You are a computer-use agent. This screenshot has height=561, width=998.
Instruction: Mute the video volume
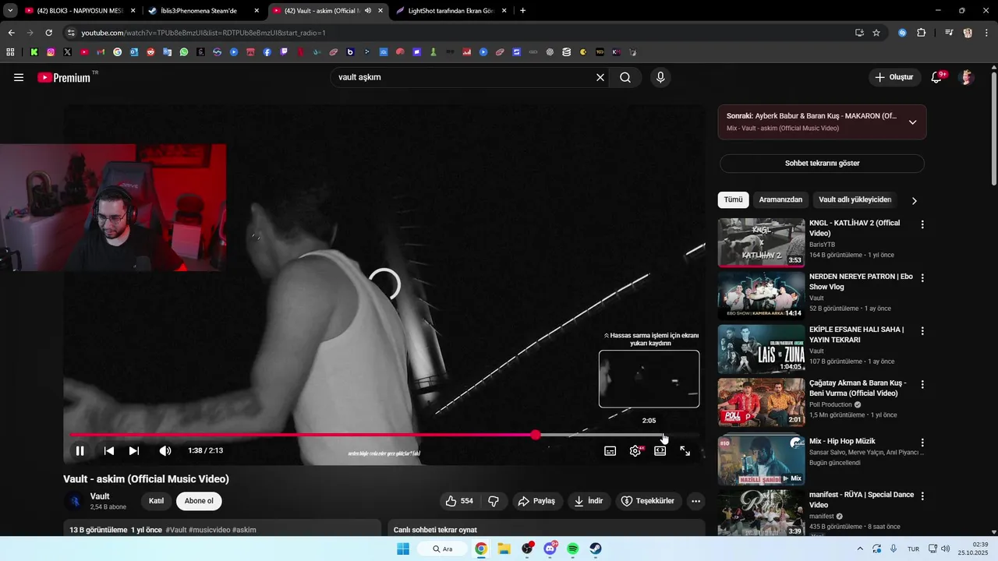[165, 450]
